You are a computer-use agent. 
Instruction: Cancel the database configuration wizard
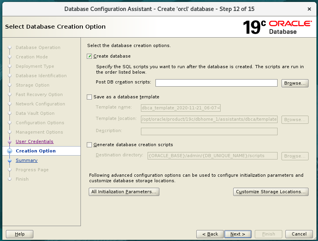pos(299,234)
